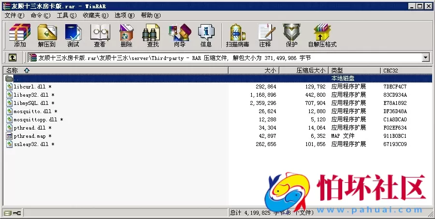Image resolution: width=435 pixels, height=219 pixels.
Task: Click the pthread.map file icon
Action: point(10,136)
